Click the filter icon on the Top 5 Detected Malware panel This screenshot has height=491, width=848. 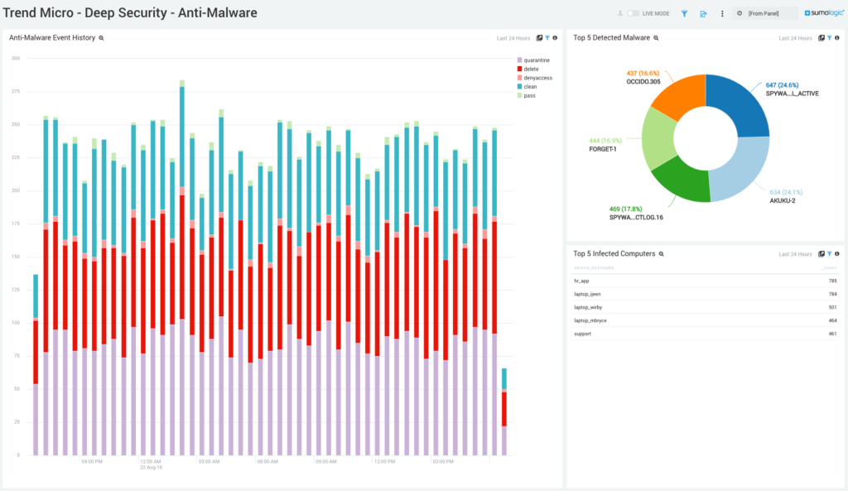829,38
